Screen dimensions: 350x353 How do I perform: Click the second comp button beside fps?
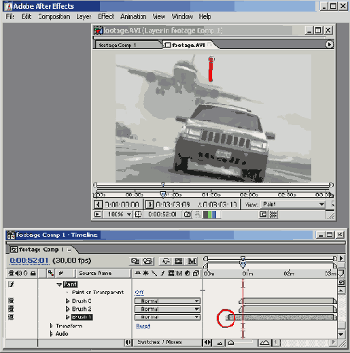(147, 261)
